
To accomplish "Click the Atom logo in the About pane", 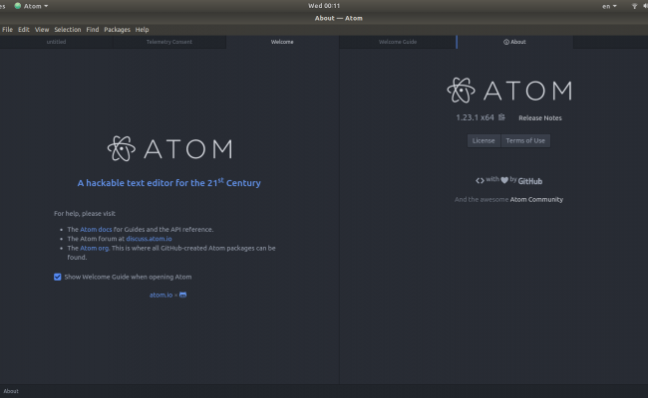I will [509, 91].
